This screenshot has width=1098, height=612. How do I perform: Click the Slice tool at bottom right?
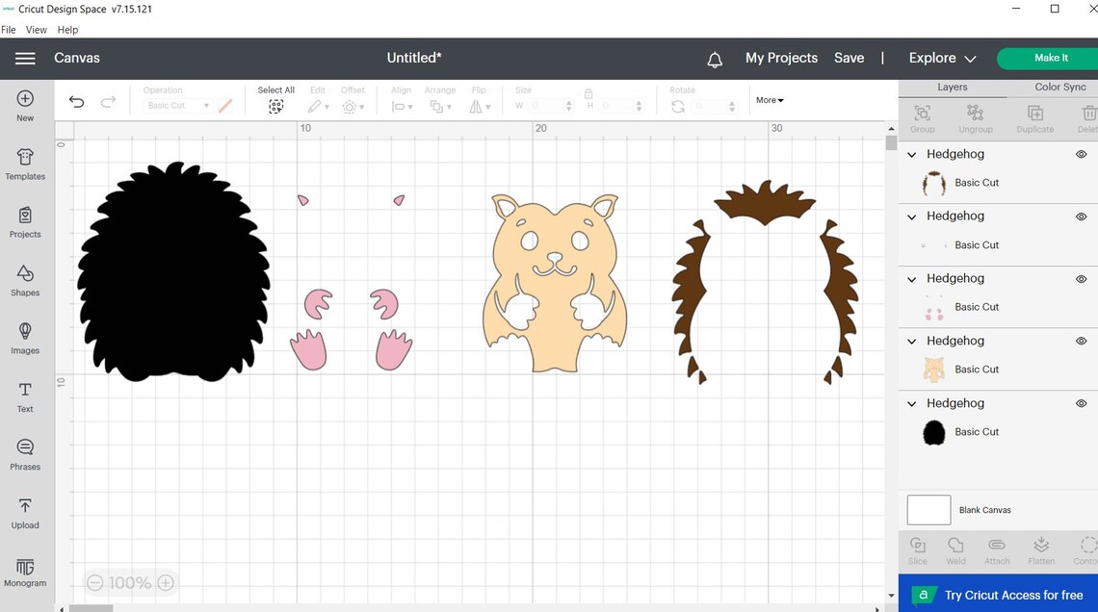917,548
